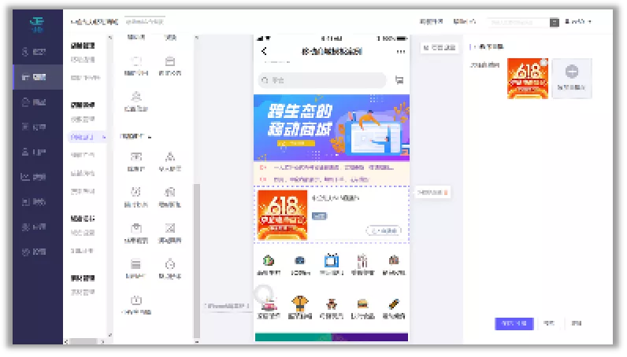The image size is (627, 357).
Task: Select the clock-shaped component in the component panel
Action: [x=170, y=264]
